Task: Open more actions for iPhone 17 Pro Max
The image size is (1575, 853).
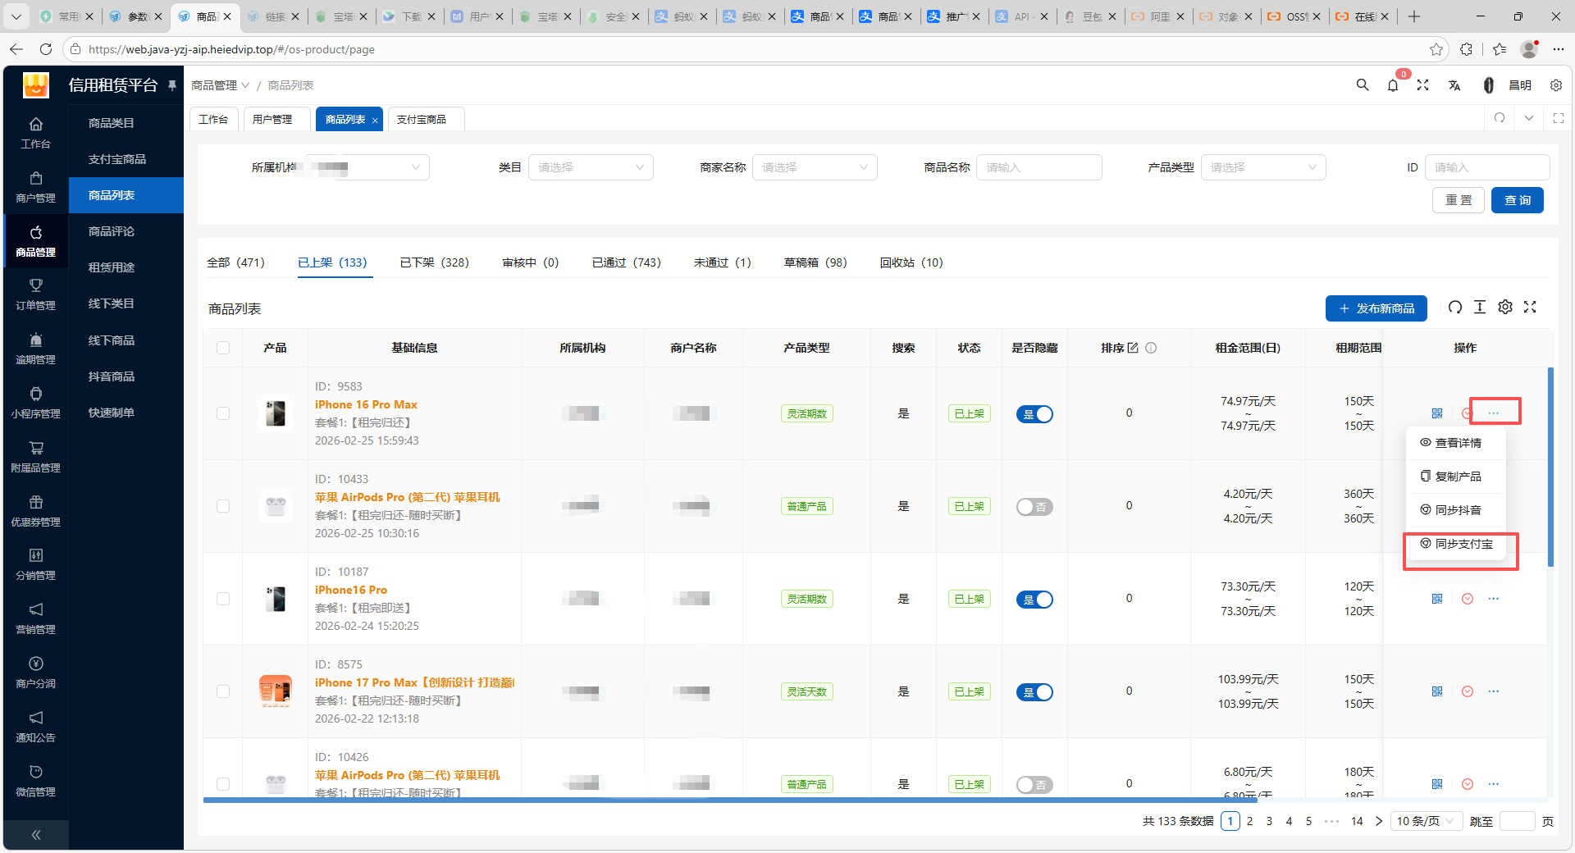Action: tap(1494, 691)
